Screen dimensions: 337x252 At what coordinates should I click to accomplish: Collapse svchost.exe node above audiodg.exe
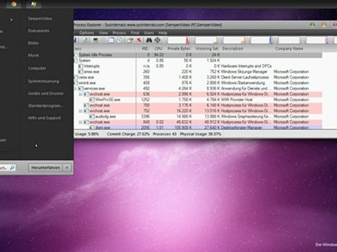[x=81, y=111]
